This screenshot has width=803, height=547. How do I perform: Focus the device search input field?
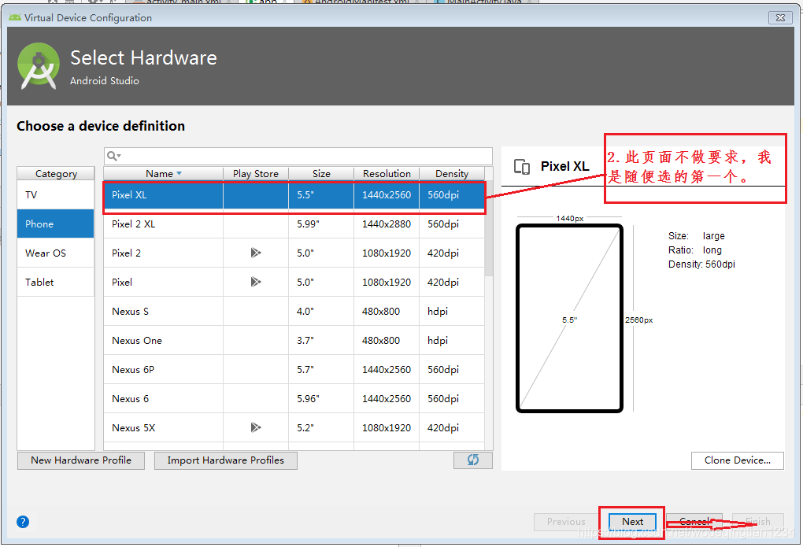[x=298, y=156]
